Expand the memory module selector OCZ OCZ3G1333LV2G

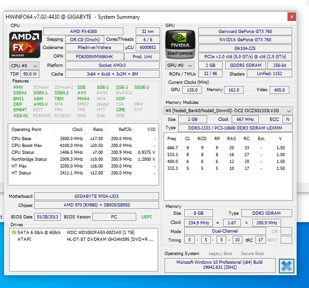pos(228,111)
